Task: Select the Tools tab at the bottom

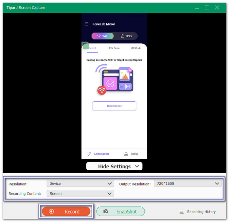Action: click(131, 154)
